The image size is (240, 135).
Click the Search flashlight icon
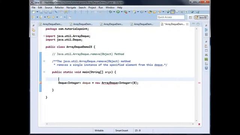click(x=160, y=12)
